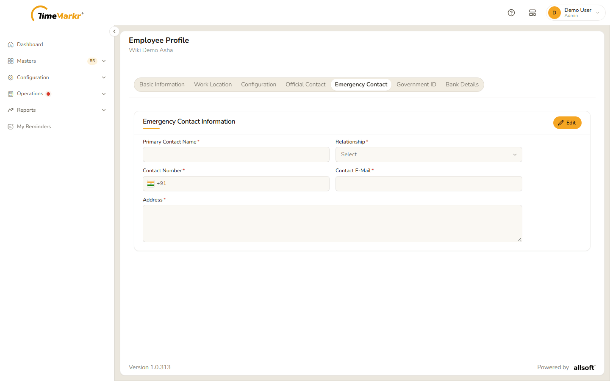Image resolution: width=610 pixels, height=381 pixels.
Task: Click the Primary Contact Name field
Action: [236, 155]
